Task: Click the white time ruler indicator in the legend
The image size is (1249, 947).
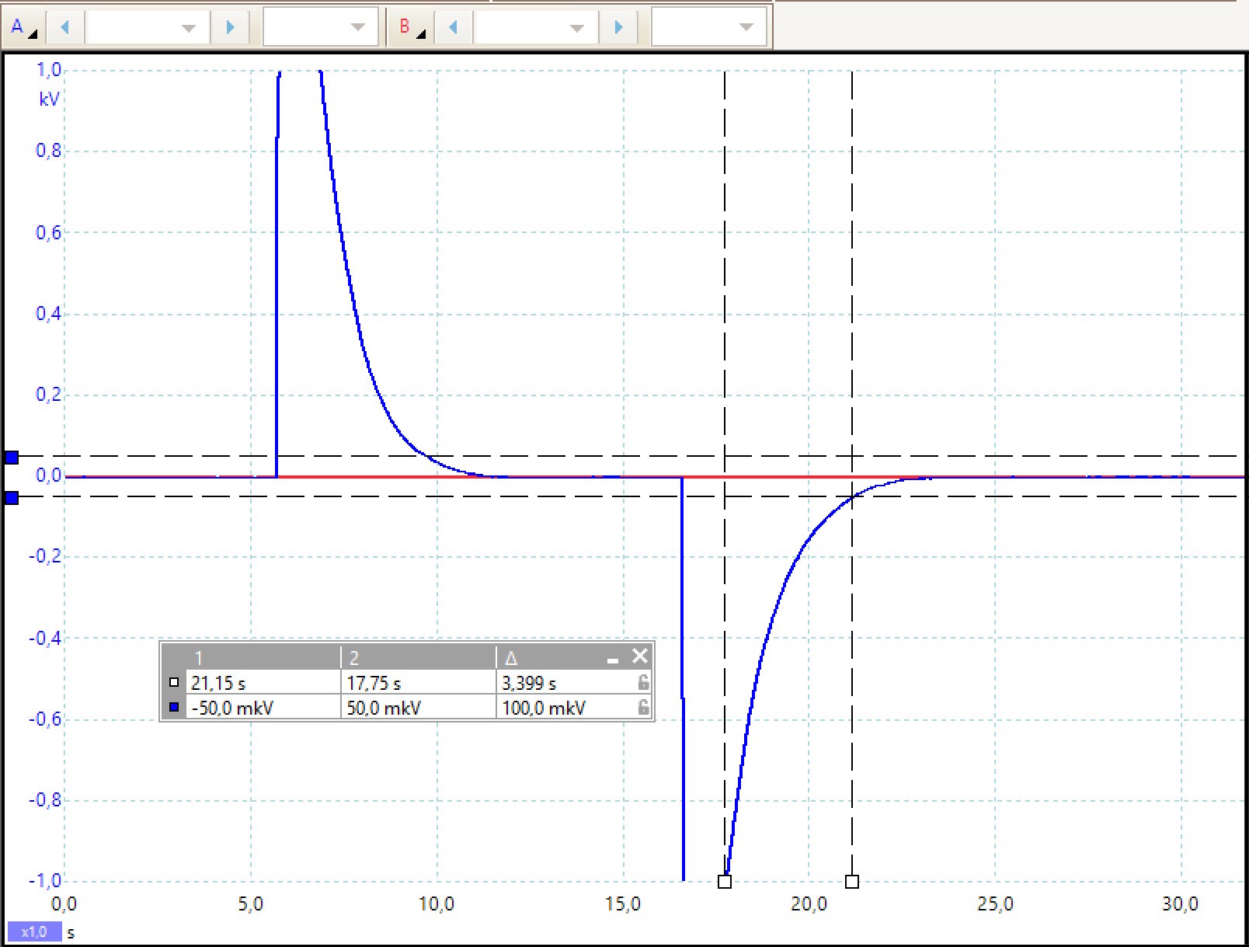Action: (x=174, y=683)
